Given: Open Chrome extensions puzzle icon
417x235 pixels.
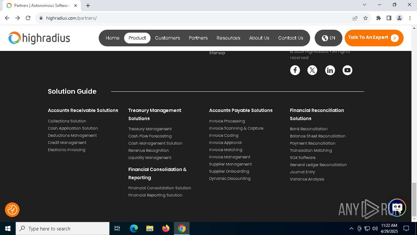Looking at the screenshot, I should [379, 18].
